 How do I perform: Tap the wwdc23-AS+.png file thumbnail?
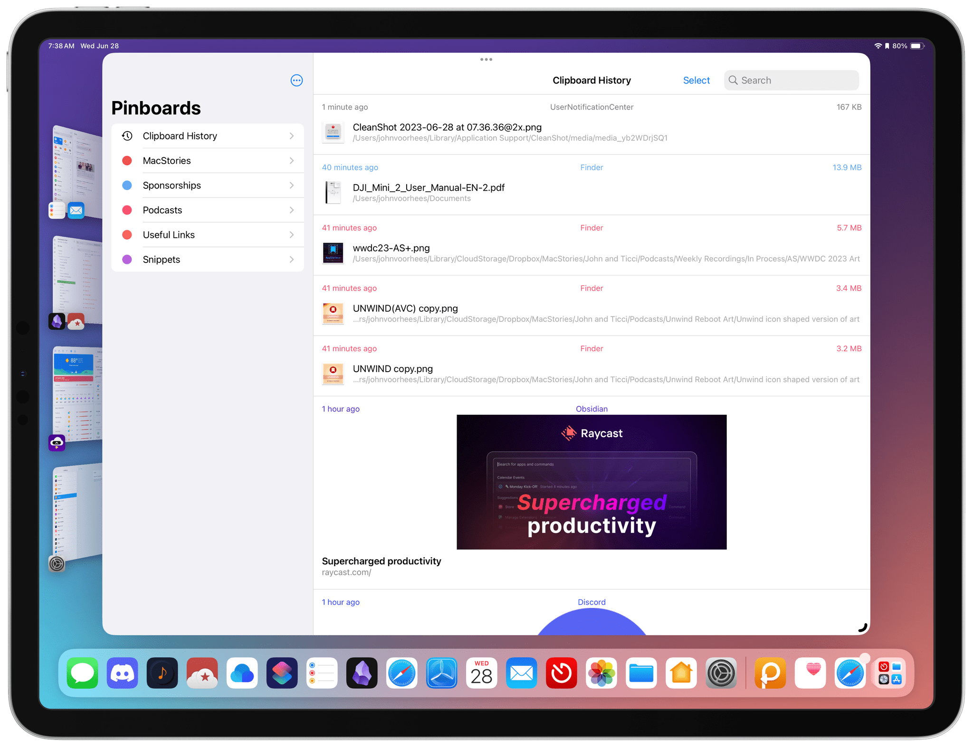click(x=333, y=253)
